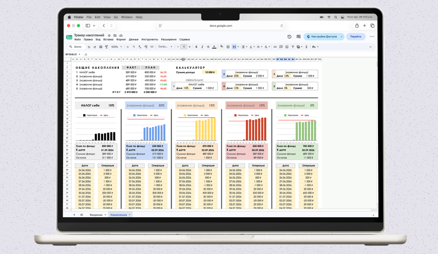Open the cell borders tool

click(228, 47)
